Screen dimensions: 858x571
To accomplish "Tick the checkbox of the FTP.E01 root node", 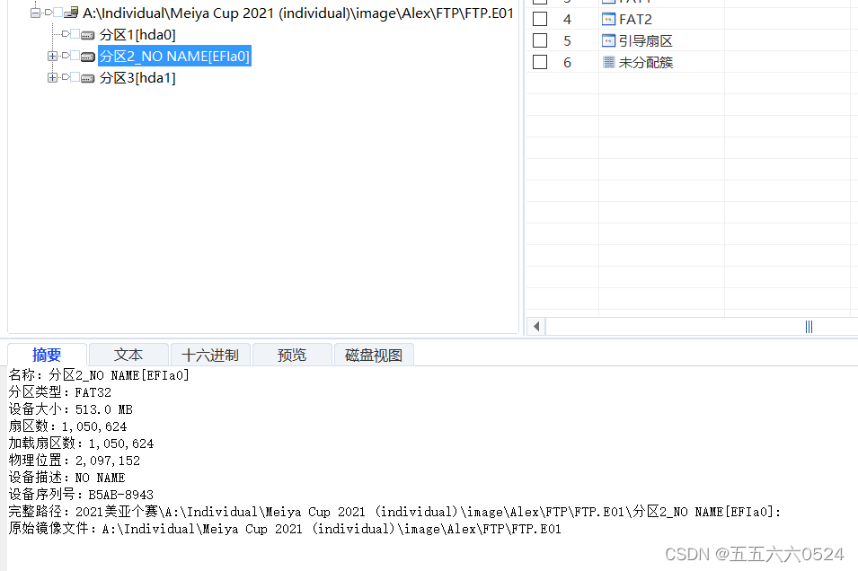I will point(57,12).
